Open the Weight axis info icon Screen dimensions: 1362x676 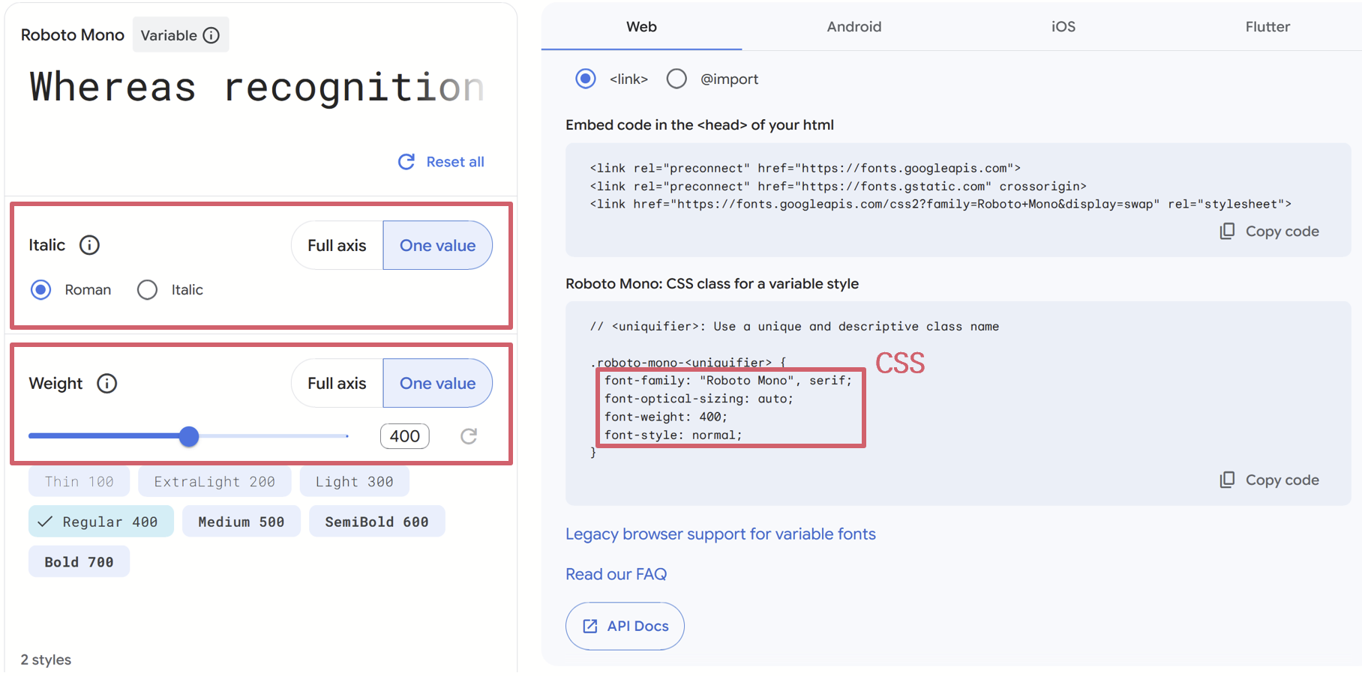point(107,384)
